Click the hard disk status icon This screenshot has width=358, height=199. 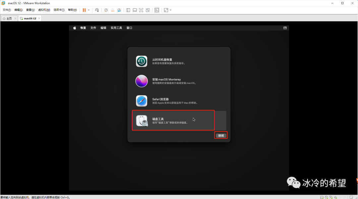[x=322, y=197]
